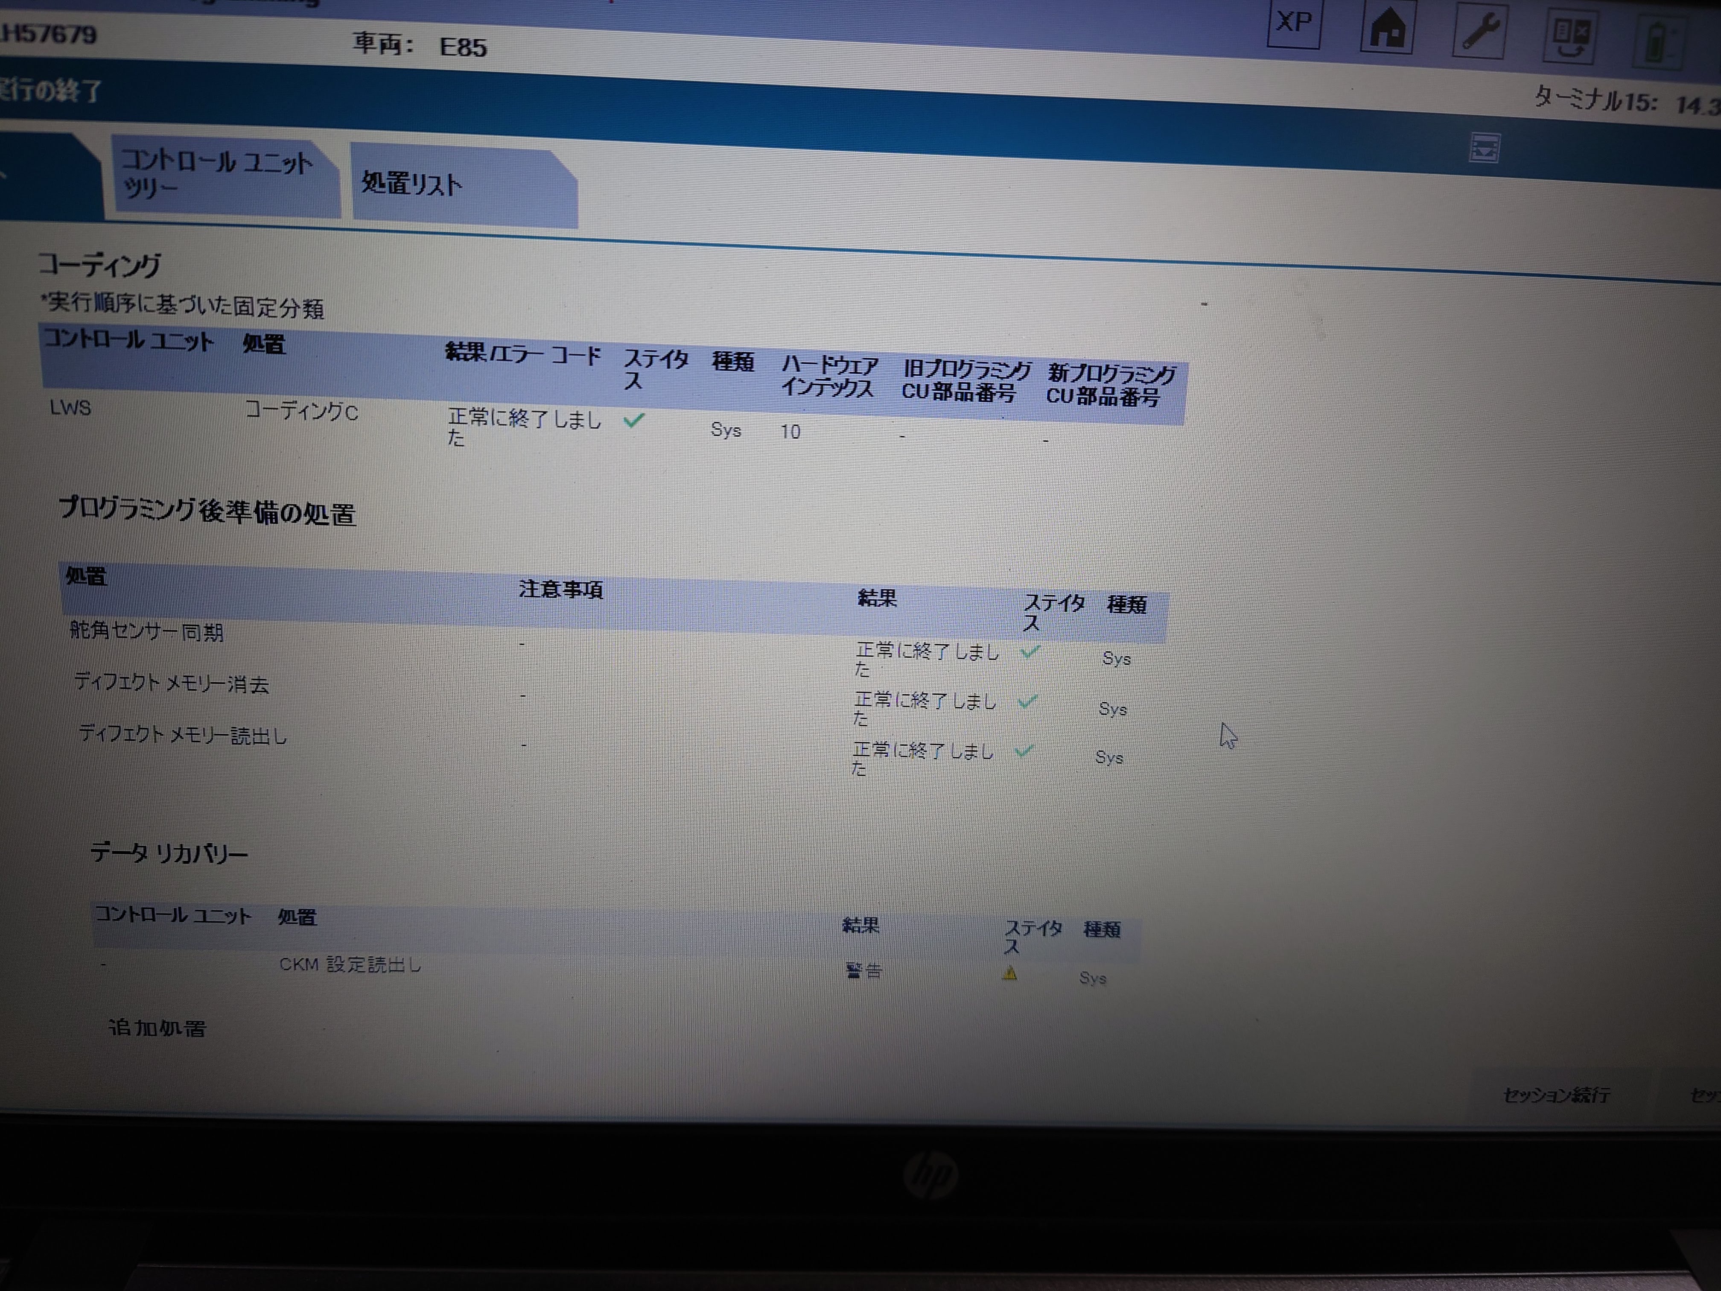Click the 注意事項 column header
Image resolution: width=1721 pixels, height=1291 pixels.
point(561,590)
